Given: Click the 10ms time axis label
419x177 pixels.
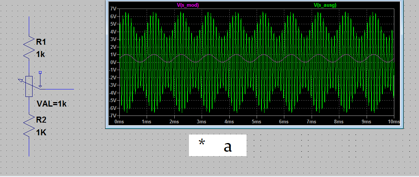Looking at the screenshot, I should click(393, 121).
